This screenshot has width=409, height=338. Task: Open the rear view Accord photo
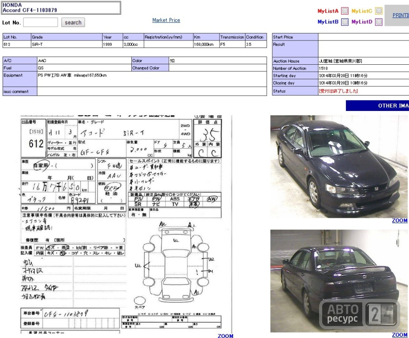click(x=339, y=281)
